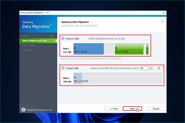The width and height of the screenshot is (185, 123).
Task: Click the Target Disk label
Action: (x=72, y=68)
